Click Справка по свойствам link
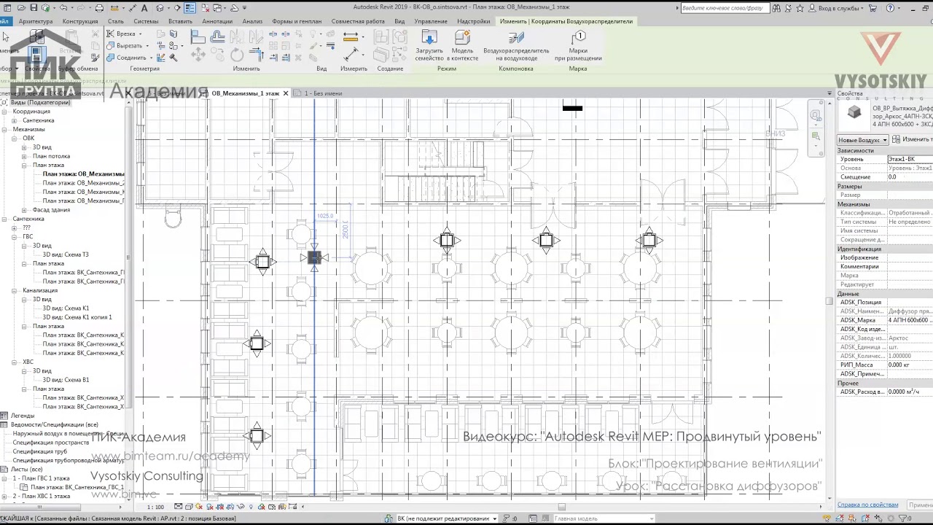The width and height of the screenshot is (933, 525). click(x=867, y=505)
